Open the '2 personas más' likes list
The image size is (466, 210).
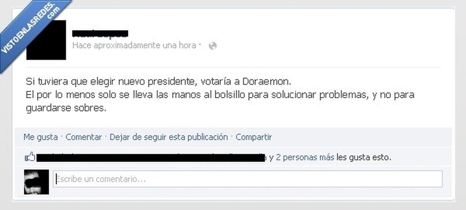click(x=305, y=157)
